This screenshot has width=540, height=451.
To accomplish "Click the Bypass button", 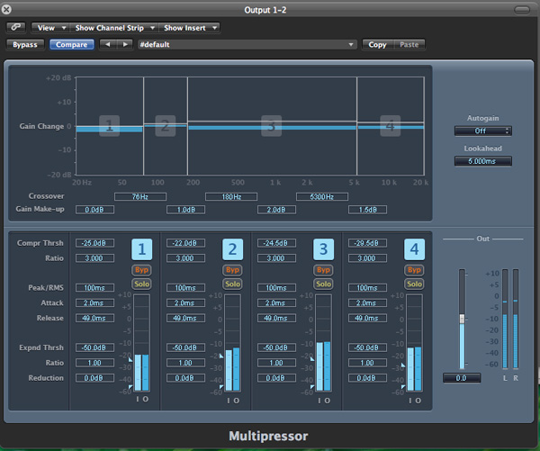I will click(x=25, y=44).
